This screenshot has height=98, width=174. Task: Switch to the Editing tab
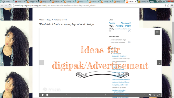[x=143, y=2]
